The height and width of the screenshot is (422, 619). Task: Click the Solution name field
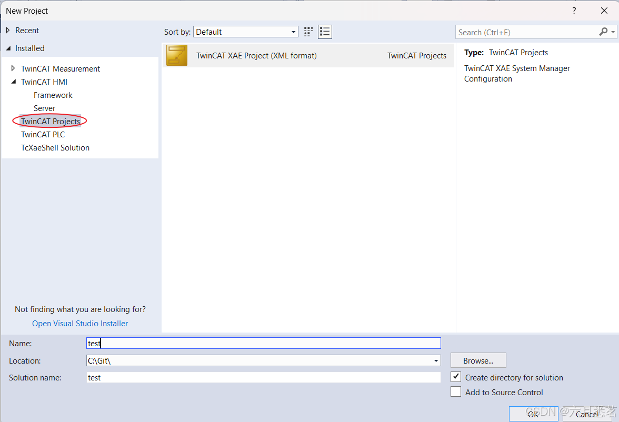tap(263, 377)
